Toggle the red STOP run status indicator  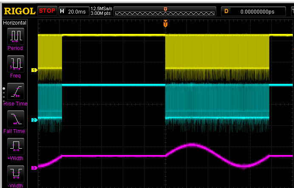47,11
